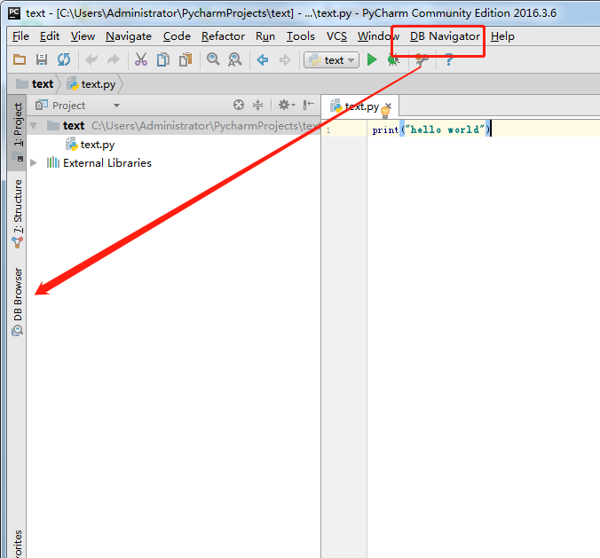
Task: Open the Help menu
Action: coord(502,36)
